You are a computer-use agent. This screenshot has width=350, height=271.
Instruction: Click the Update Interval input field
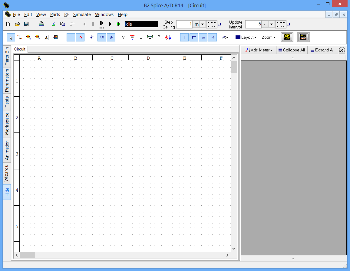click(x=253, y=24)
